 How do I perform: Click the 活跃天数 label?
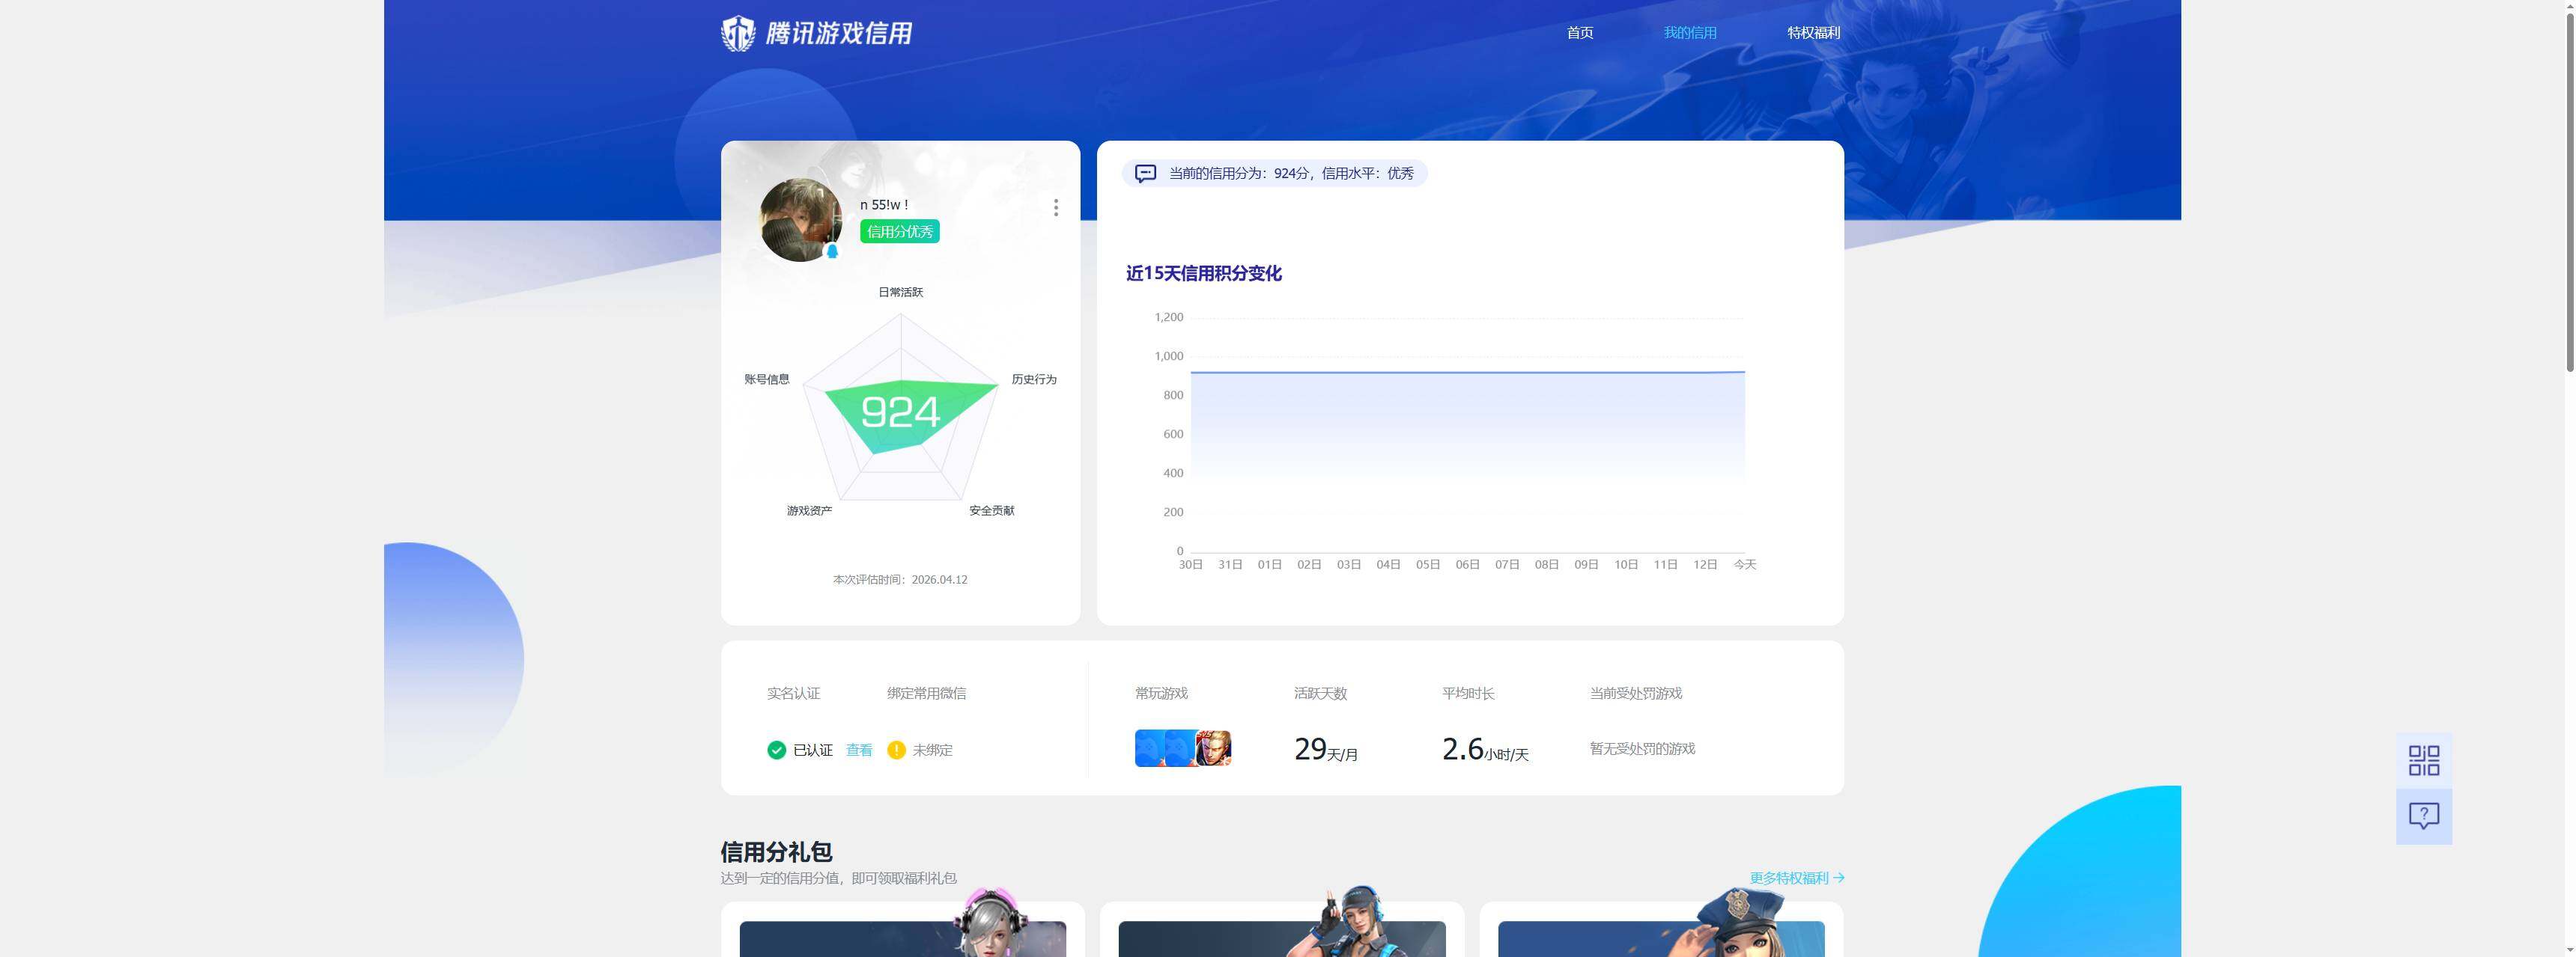(1320, 694)
